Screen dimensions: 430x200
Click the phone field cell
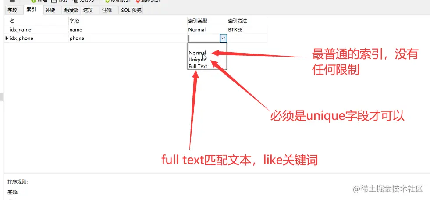click(128, 39)
